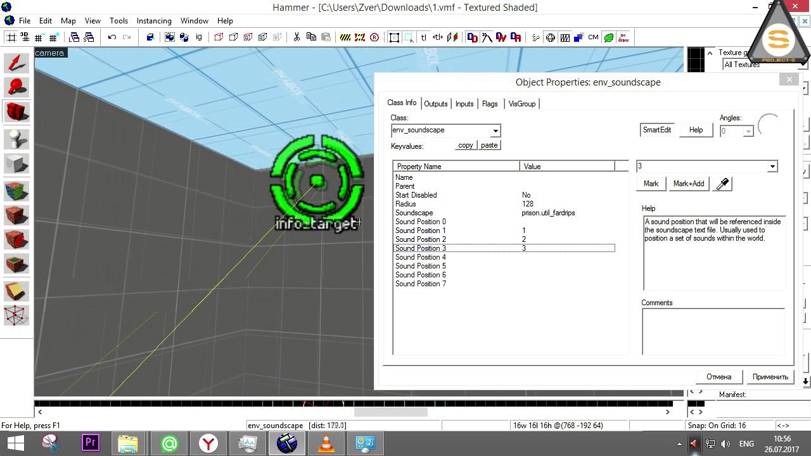Screen dimensions: 811x456
Task: Click the Mark button
Action: pyautogui.click(x=651, y=184)
